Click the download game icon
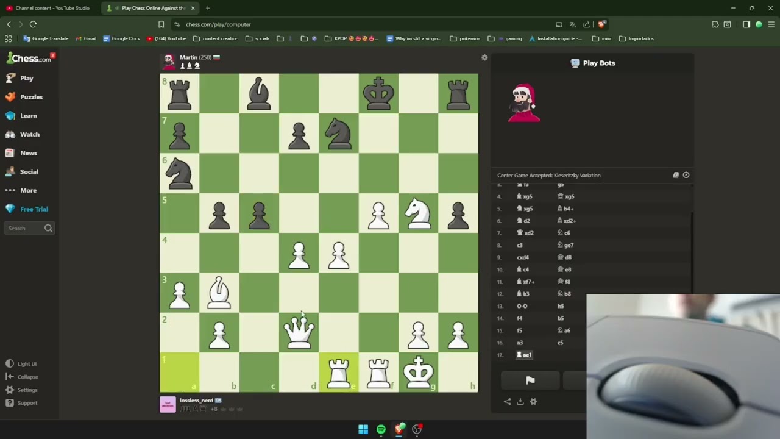The width and height of the screenshot is (780, 439). [x=520, y=401]
